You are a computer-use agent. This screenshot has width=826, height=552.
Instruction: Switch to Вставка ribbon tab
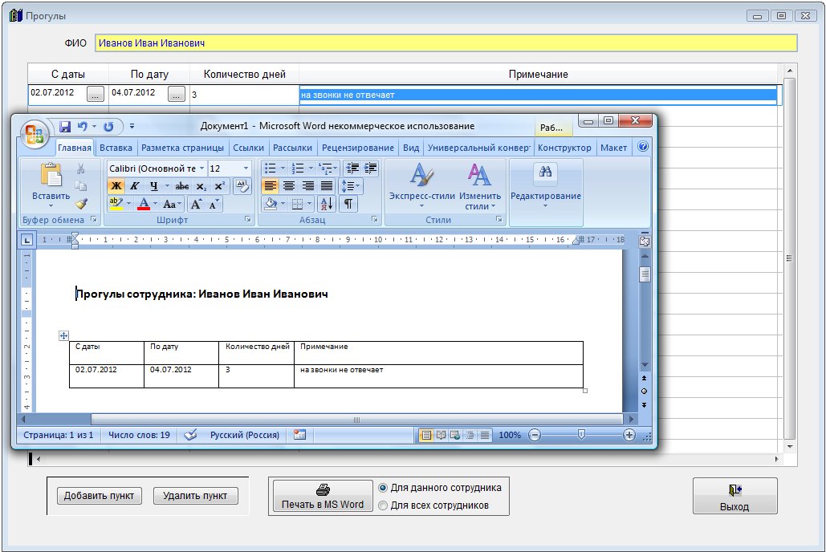tap(116, 148)
